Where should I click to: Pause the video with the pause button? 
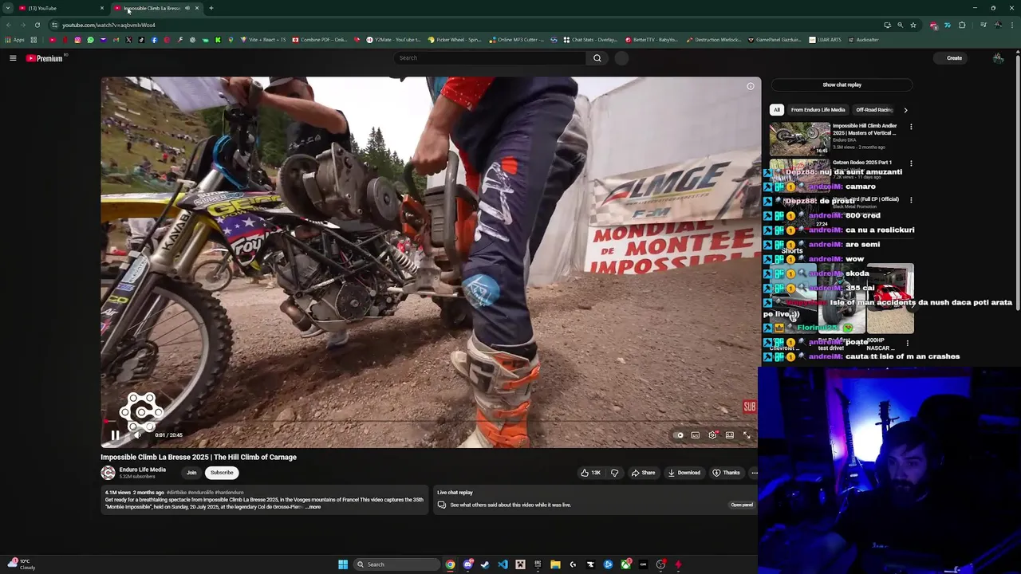115,435
